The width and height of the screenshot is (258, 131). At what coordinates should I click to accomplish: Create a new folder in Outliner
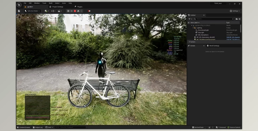click(236, 19)
